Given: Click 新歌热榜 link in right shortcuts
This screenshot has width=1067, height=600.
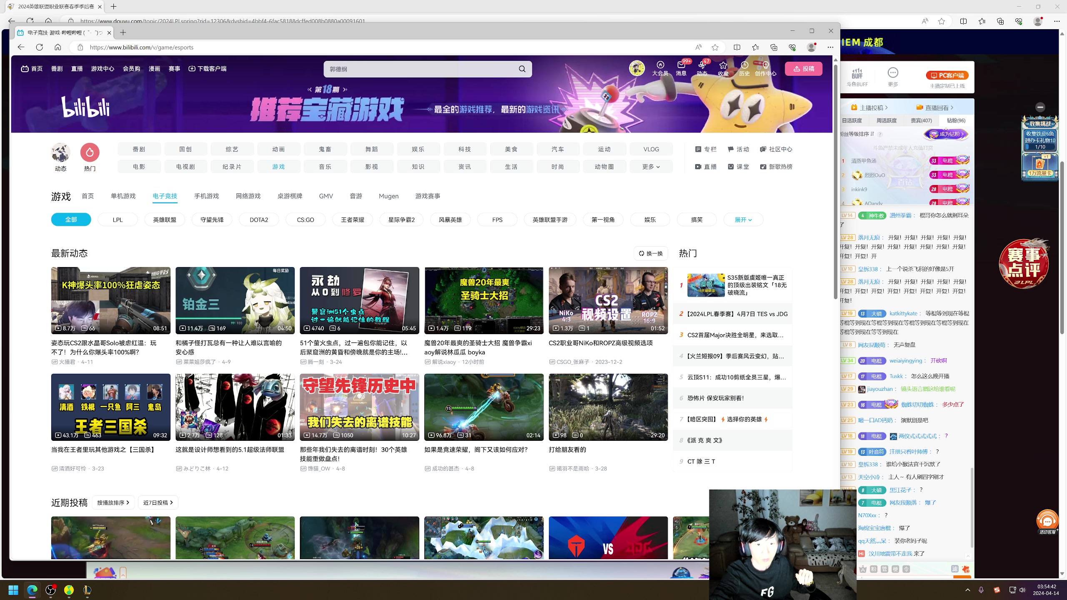Looking at the screenshot, I should [x=776, y=167].
